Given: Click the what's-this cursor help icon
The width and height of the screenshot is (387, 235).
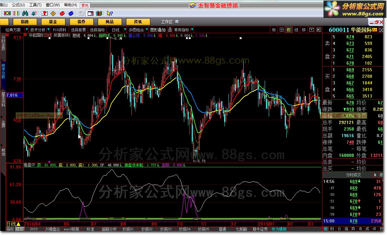Looking at the screenshot, I should tap(110, 13).
